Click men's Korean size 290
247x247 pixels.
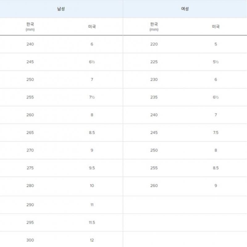click(x=30, y=205)
